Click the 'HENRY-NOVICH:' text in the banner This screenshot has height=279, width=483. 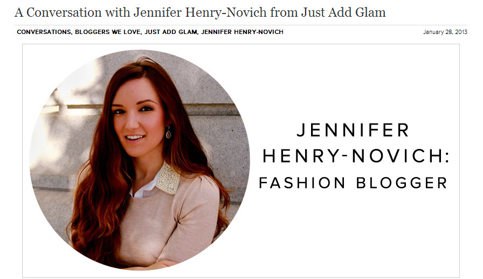[x=356, y=156]
